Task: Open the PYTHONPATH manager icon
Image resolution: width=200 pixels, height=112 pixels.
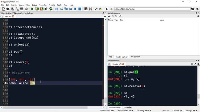Action: click(101, 9)
